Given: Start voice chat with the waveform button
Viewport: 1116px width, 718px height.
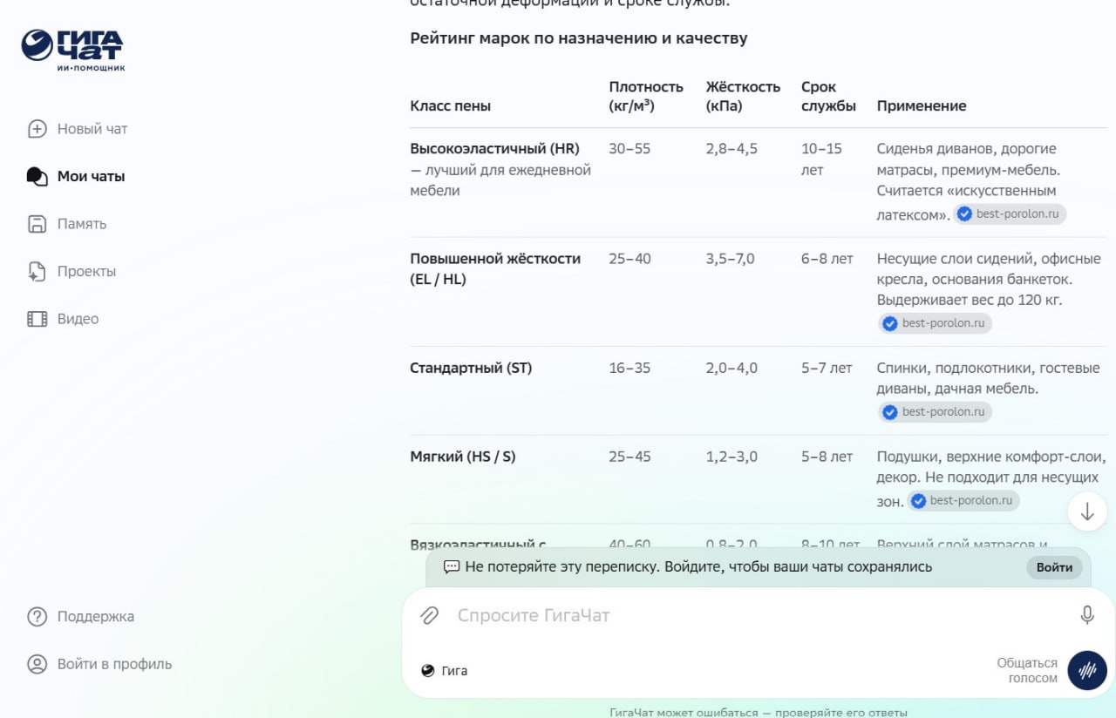Looking at the screenshot, I should [1087, 670].
